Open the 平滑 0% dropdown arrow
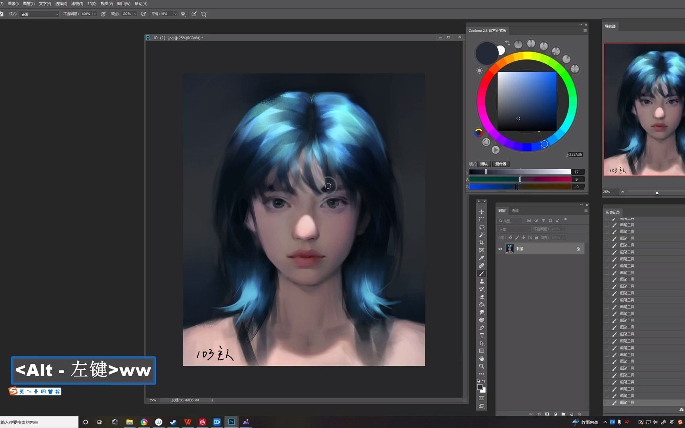 pos(175,14)
